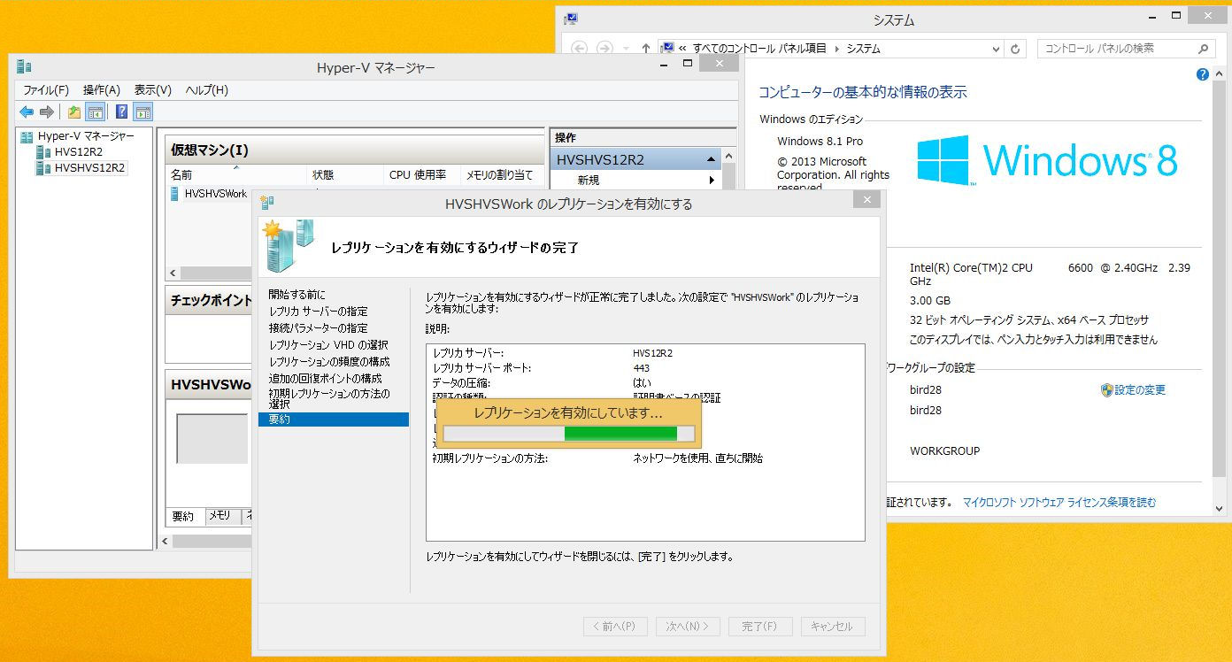Click the breadcrumb arrow before システム
1232x662 pixels.
tap(836, 49)
